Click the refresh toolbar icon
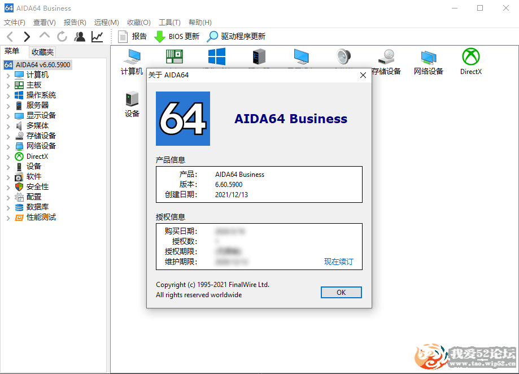 [x=62, y=36]
